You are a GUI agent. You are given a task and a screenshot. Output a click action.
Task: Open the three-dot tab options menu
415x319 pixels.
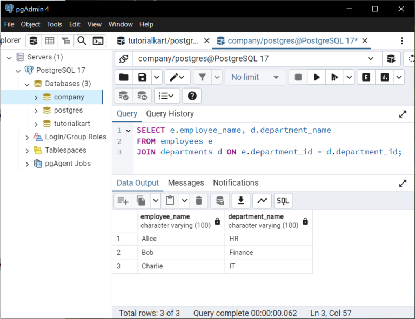402,41
